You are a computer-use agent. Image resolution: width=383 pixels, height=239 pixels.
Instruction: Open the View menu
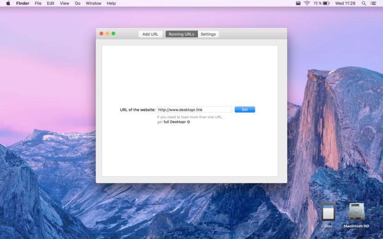65,3
